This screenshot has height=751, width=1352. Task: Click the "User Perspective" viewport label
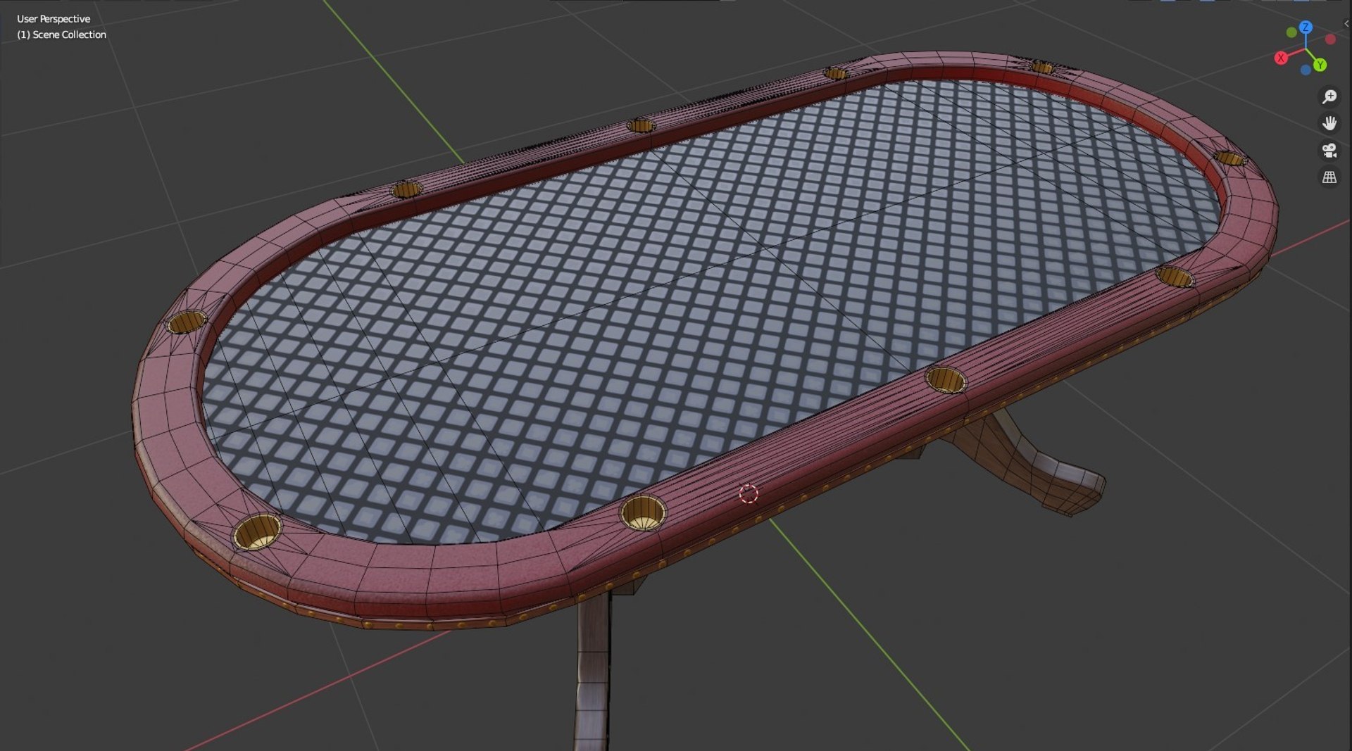point(54,19)
